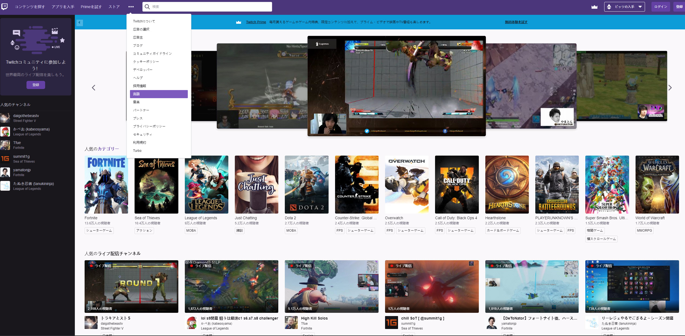Click the カテゴリー heading link
The height and width of the screenshot is (336, 685).
[108, 149]
